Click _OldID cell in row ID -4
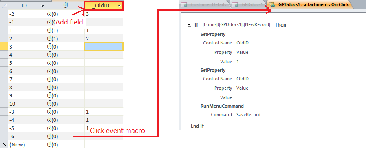Screen dimensions: 373x148 tap(104, 120)
